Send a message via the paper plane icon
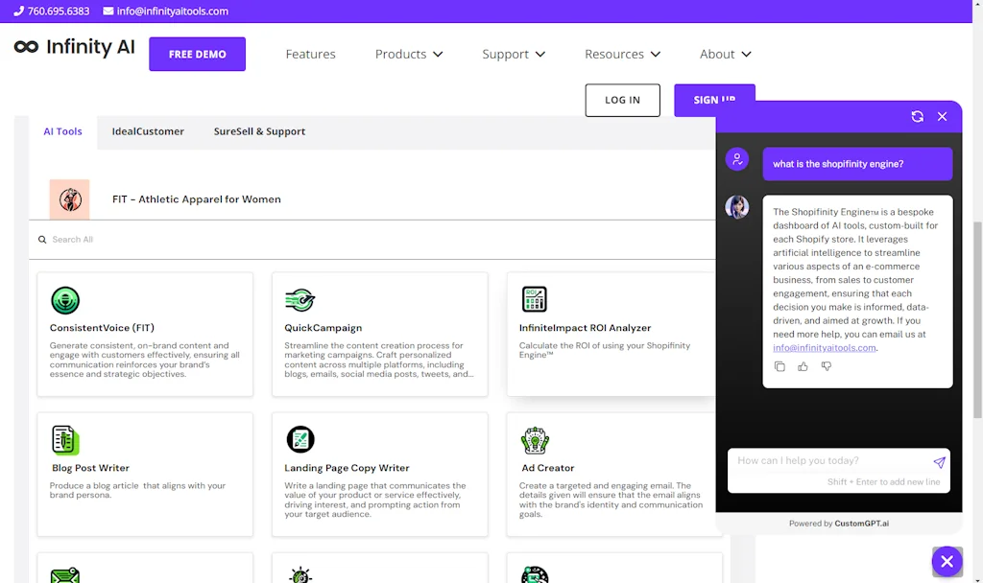 click(939, 462)
